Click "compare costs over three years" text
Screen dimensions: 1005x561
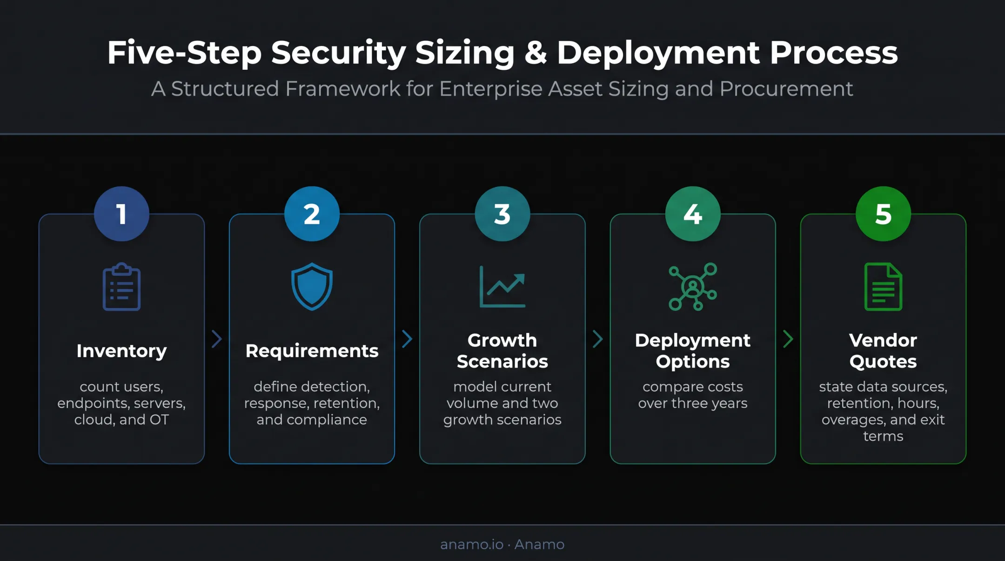(693, 395)
